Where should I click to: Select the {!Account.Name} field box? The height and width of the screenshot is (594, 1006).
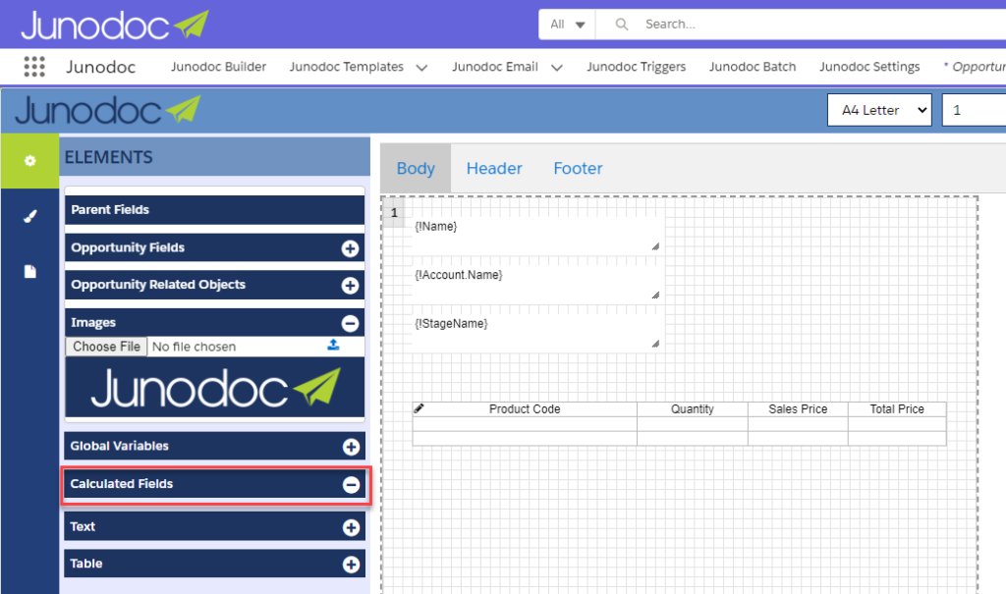537,283
